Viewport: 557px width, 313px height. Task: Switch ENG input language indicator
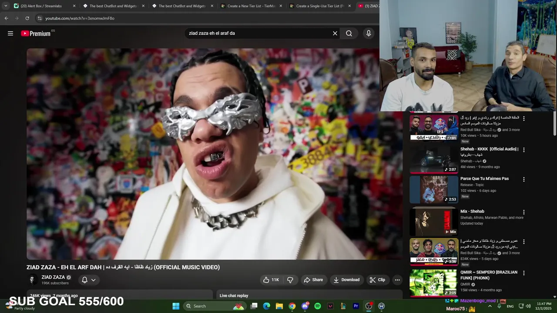point(510,306)
